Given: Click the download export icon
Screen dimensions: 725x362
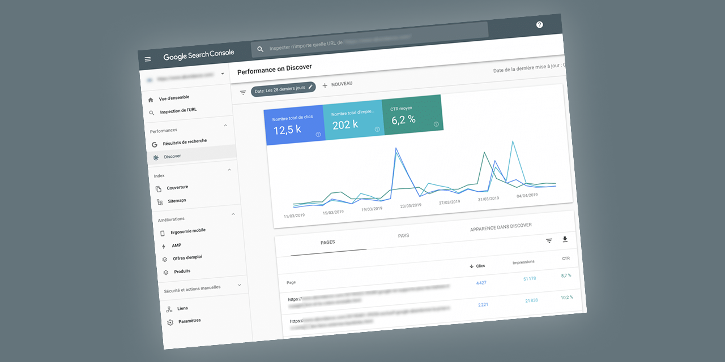Looking at the screenshot, I should [x=565, y=240].
